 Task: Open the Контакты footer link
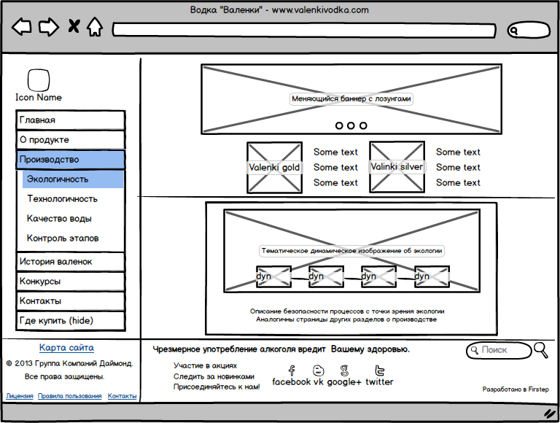[122, 396]
